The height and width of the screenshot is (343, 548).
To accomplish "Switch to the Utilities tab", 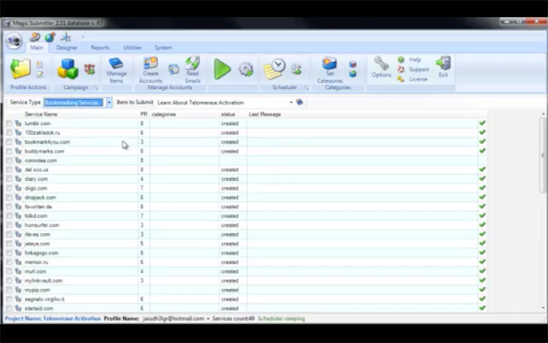I will (x=132, y=47).
